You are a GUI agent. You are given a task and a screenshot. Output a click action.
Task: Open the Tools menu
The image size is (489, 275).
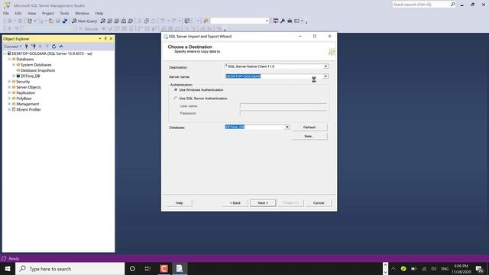[64, 14]
